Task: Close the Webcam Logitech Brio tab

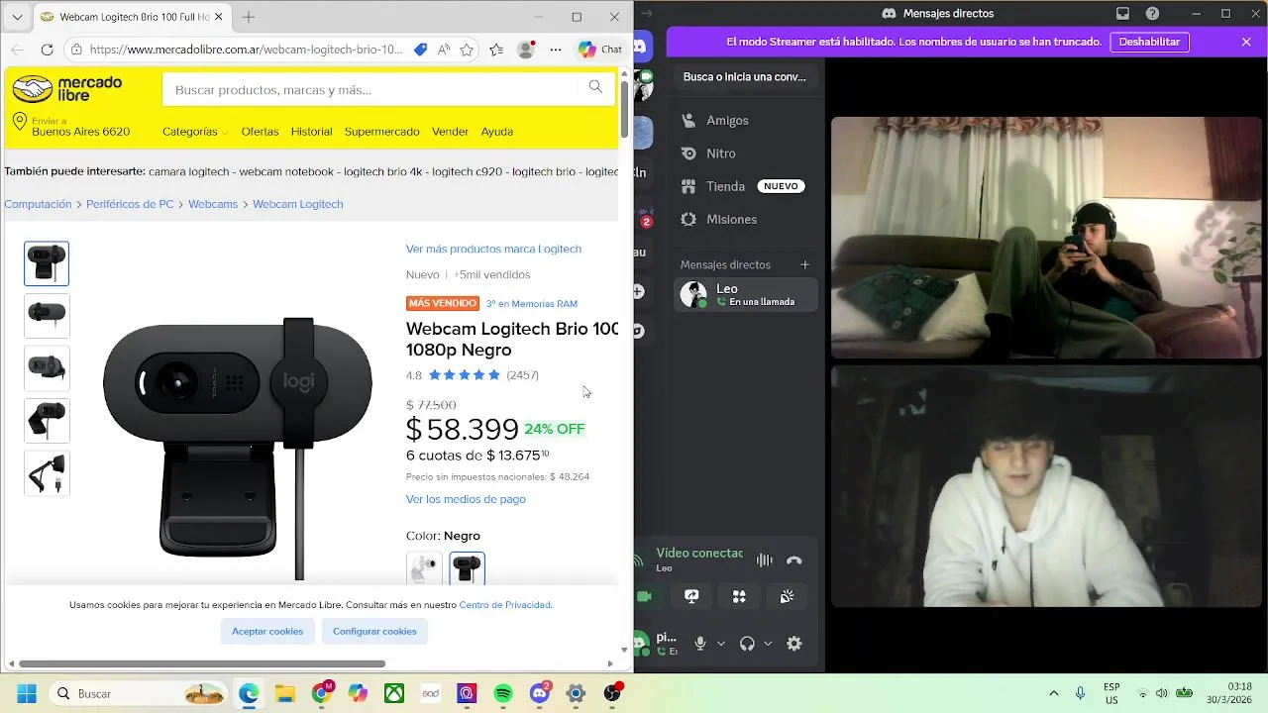Action: click(x=218, y=17)
